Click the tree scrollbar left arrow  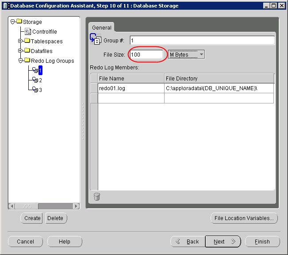12,206
